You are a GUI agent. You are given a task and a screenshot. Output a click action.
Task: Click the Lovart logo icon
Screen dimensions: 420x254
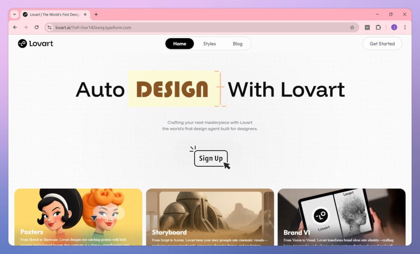tap(22, 44)
